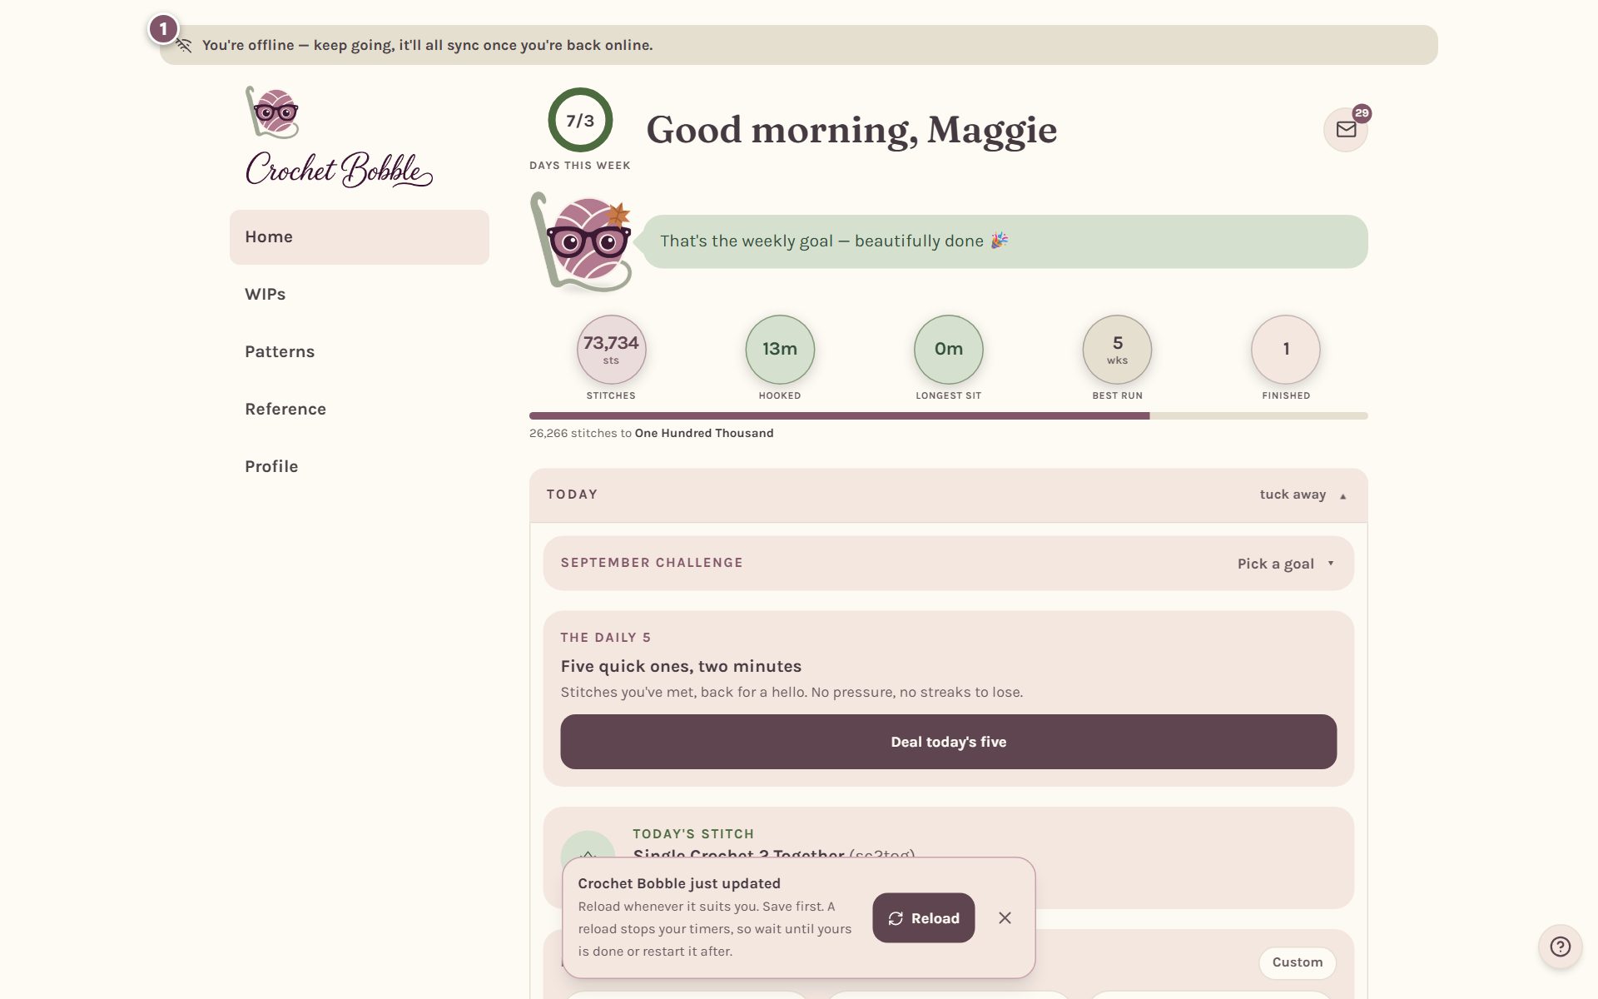Click the 7/3 days this week ring

pos(580,120)
